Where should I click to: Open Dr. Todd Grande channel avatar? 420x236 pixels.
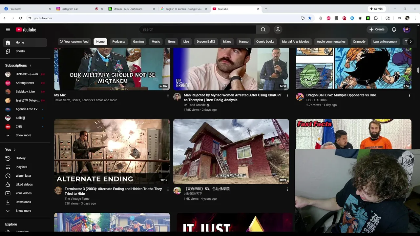(x=177, y=97)
